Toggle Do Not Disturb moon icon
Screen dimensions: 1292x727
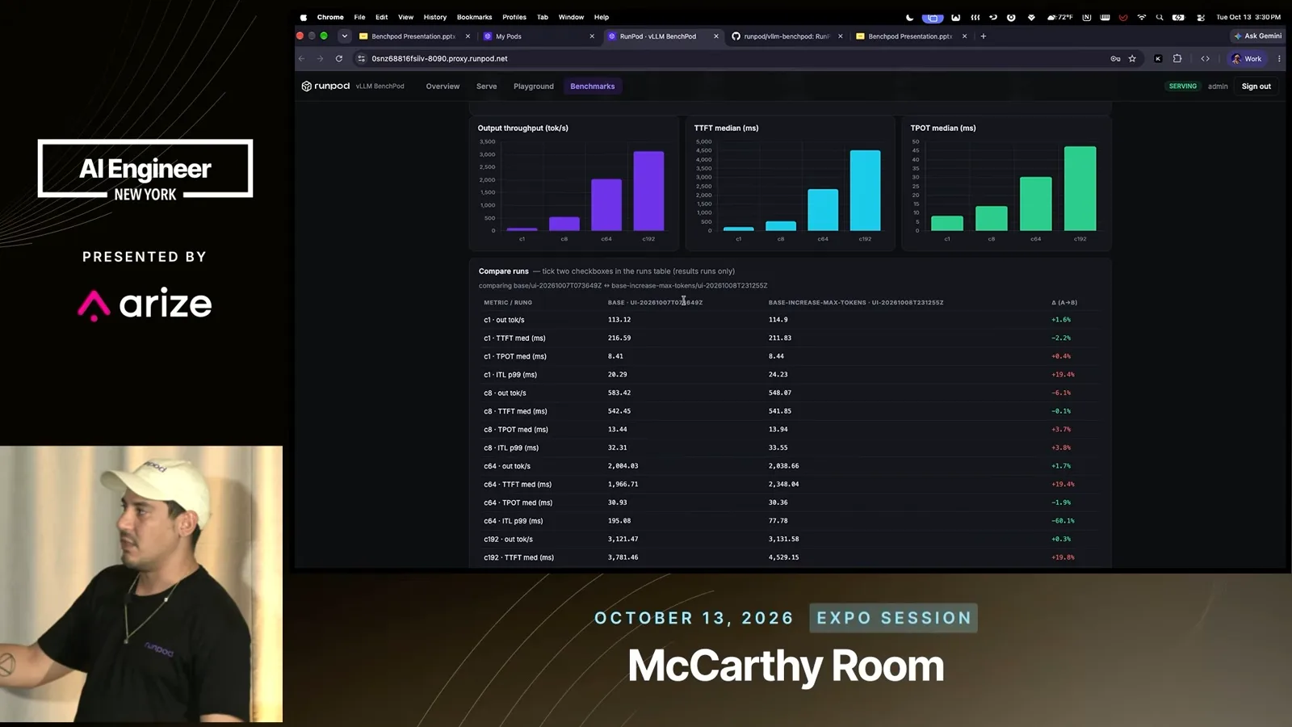pos(910,17)
